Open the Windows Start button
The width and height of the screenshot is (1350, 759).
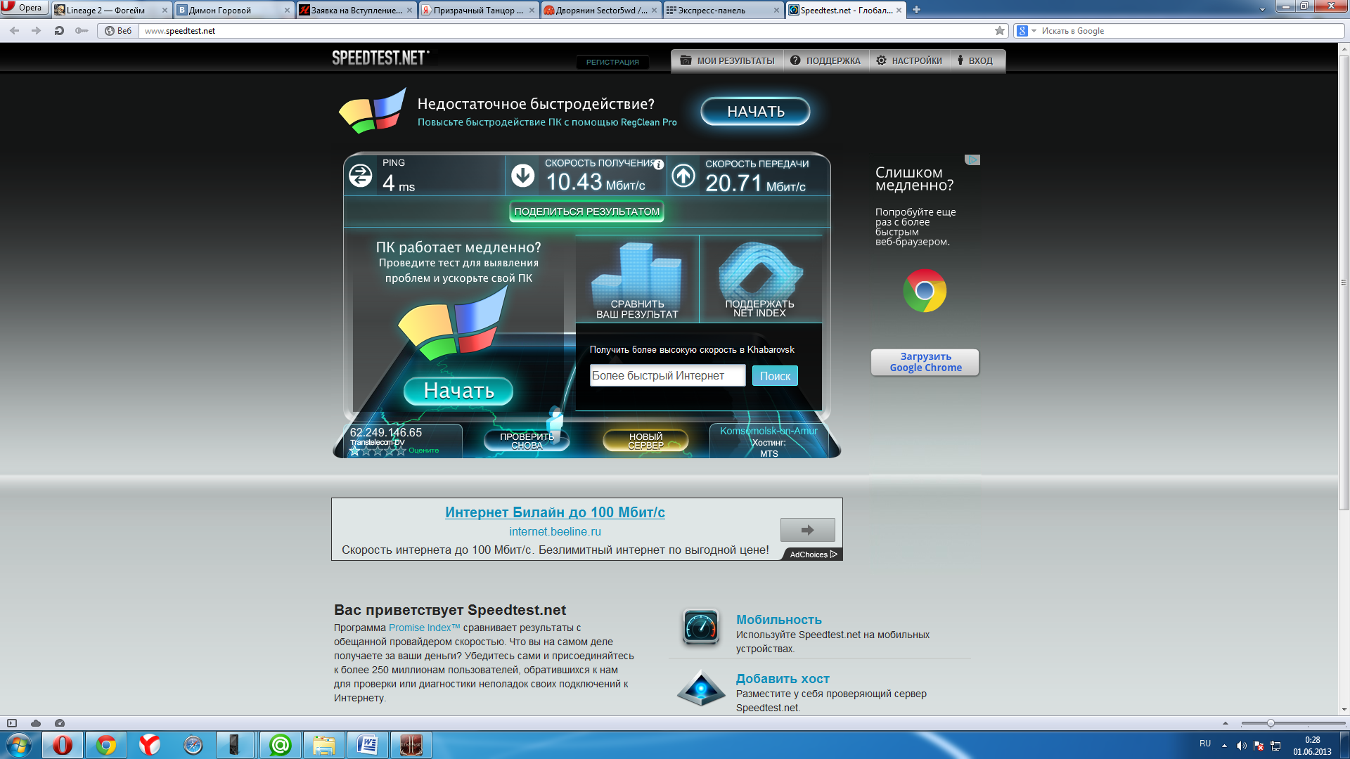pos(19,745)
